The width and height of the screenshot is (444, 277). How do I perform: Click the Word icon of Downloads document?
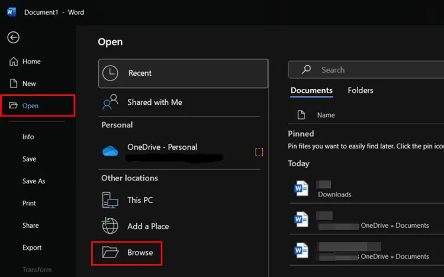(x=301, y=188)
